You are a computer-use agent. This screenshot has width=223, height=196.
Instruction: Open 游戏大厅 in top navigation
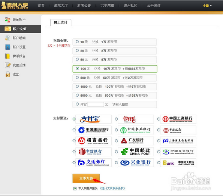tap(61, 6)
